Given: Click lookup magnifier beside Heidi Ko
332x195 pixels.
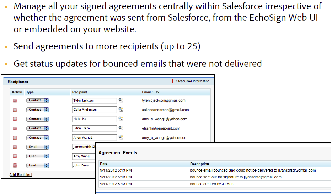Looking at the screenshot, I should click(x=121, y=119).
